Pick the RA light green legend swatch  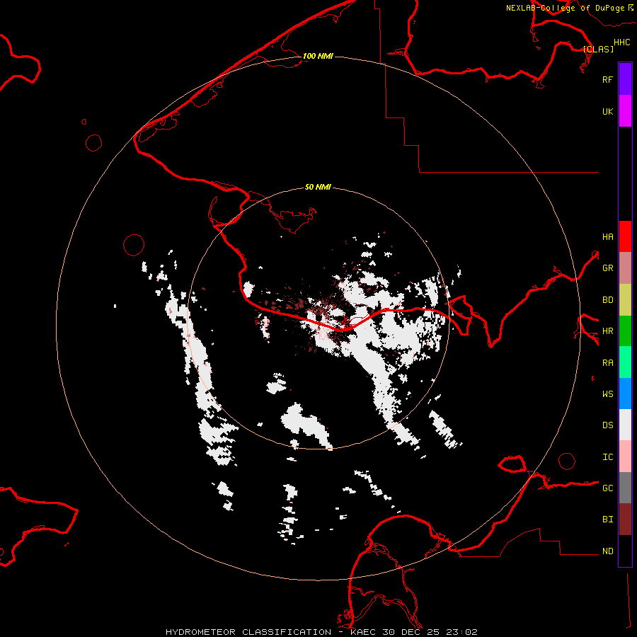pos(625,362)
